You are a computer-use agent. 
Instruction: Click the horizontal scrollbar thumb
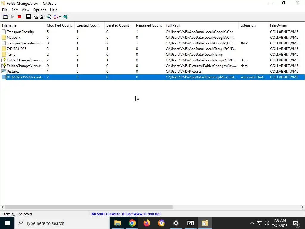coord(89,207)
